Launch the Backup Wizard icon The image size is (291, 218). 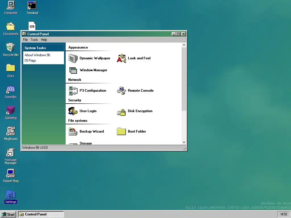click(x=73, y=131)
